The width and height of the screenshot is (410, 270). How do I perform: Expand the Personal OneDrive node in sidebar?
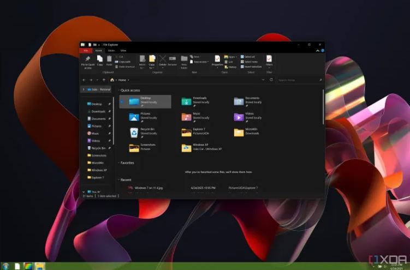tap(84, 89)
